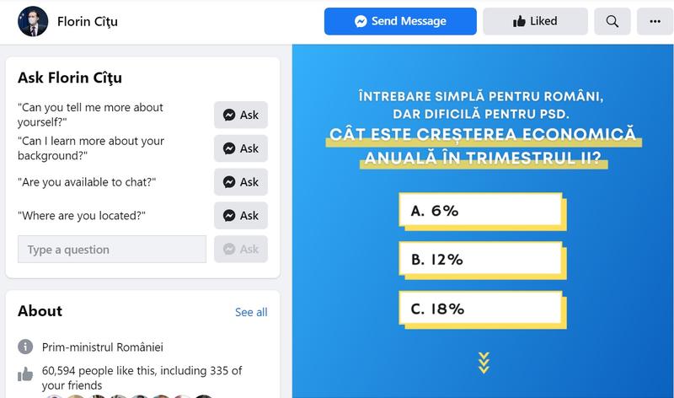The image size is (674, 398).
Task: Ask "Can you tell me more about yourself?"
Action: click(x=241, y=115)
